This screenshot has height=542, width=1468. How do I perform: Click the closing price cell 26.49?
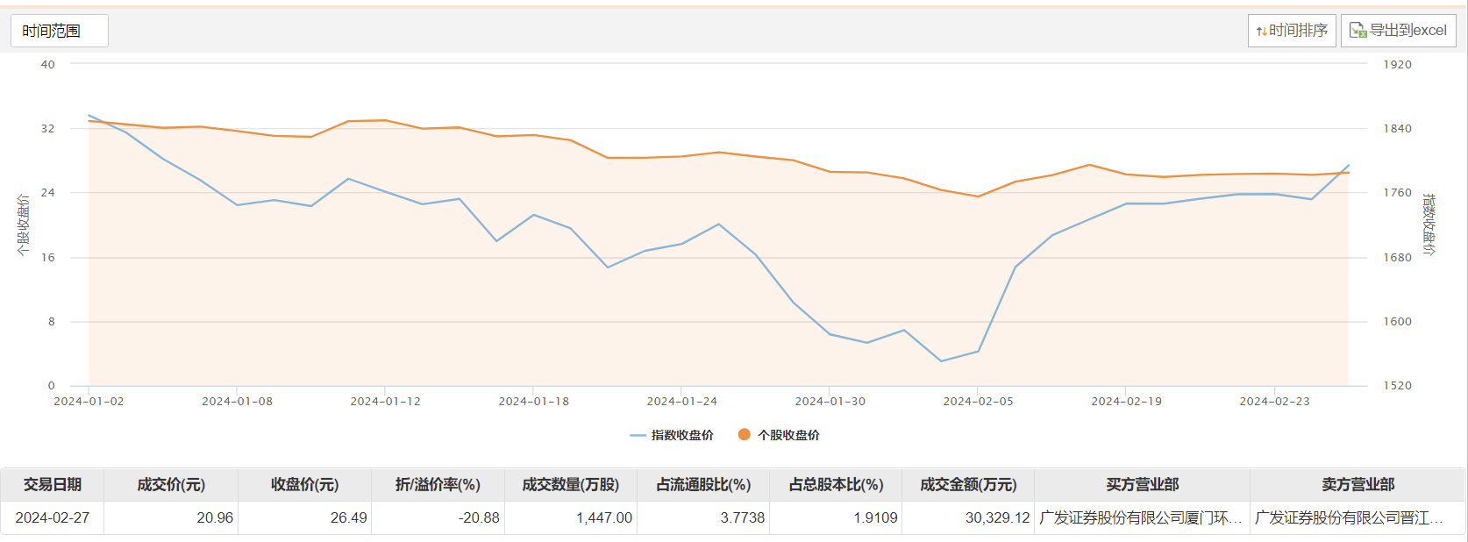click(x=305, y=517)
